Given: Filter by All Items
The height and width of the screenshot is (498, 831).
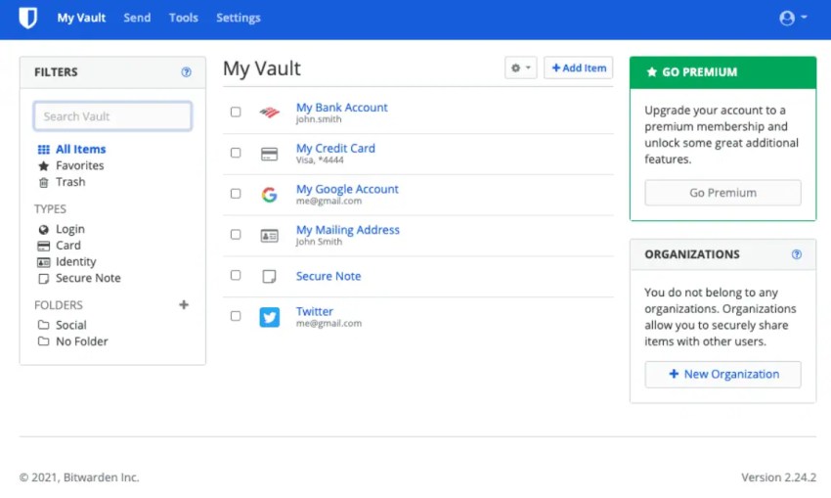Looking at the screenshot, I should tap(80, 150).
